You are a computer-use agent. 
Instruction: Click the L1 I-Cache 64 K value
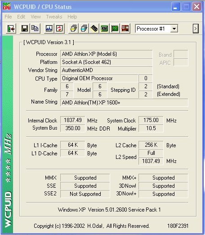coord(73,145)
